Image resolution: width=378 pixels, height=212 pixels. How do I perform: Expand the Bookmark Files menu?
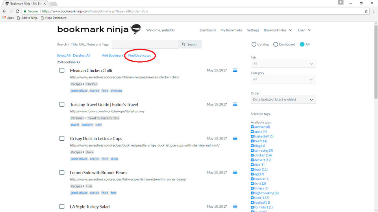278,30
